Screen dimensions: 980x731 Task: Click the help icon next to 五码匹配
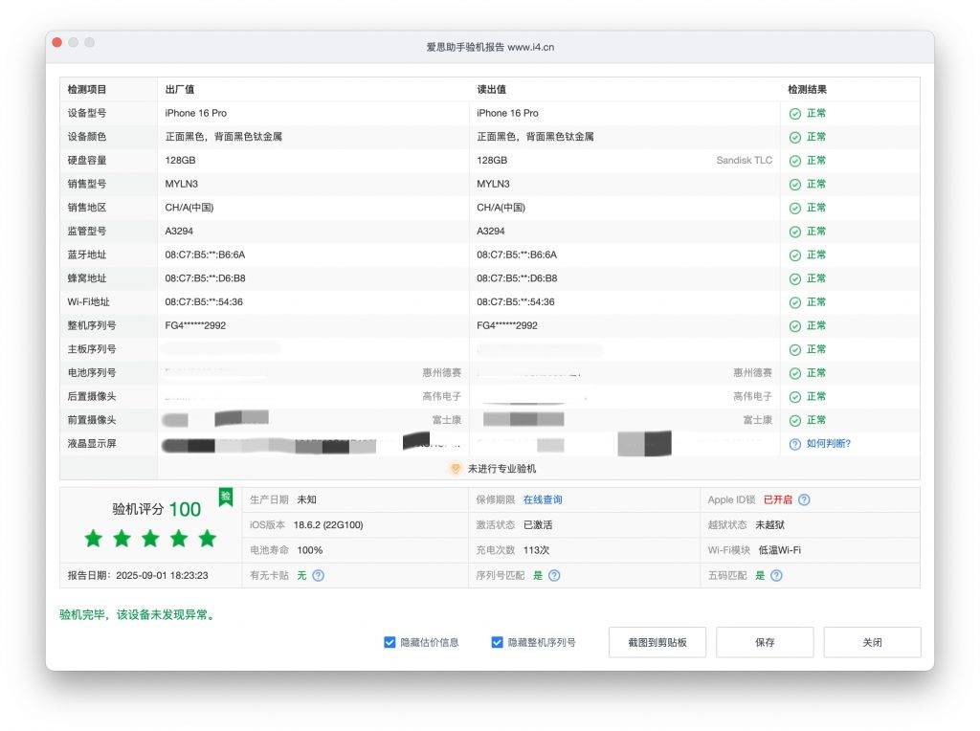[776, 575]
